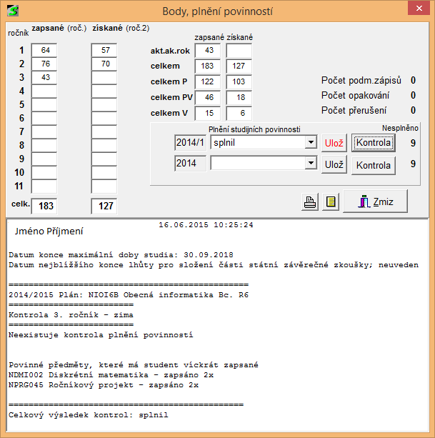Select the year 2 získané field showing 70
The width and height of the screenshot is (435, 438).
tap(104, 64)
